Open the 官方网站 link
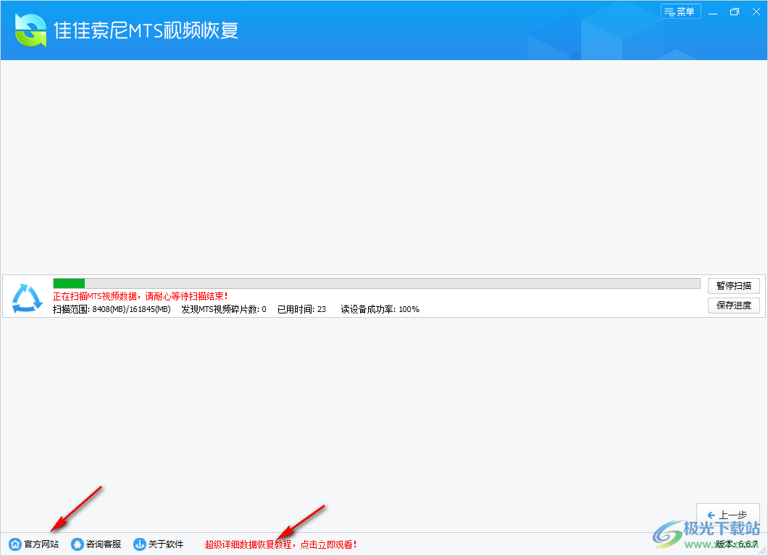 tap(41, 544)
